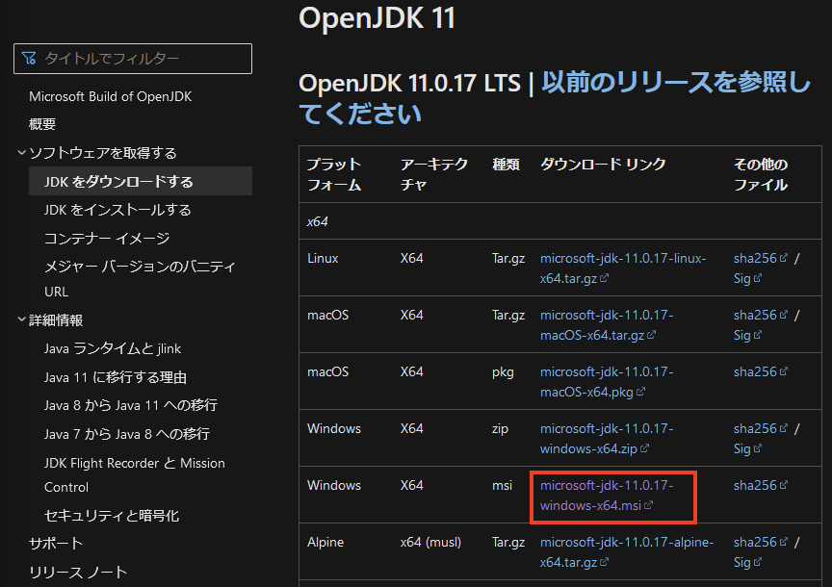
Task: Click external-link icon after macOS-x64.tar.gz
Action: pyautogui.click(x=651, y=335)
